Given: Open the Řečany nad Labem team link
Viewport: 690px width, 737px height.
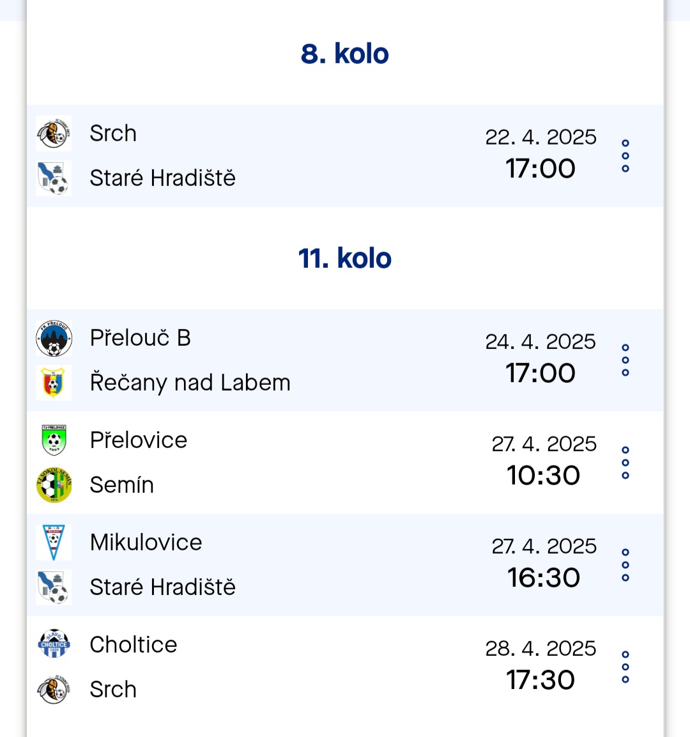Looking at the screenshot, I should (x=190, y=383).
